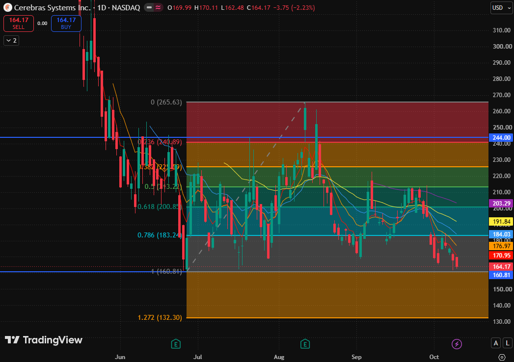
Task: Click the purple lightning event icon
Action: tap(457, 344)
